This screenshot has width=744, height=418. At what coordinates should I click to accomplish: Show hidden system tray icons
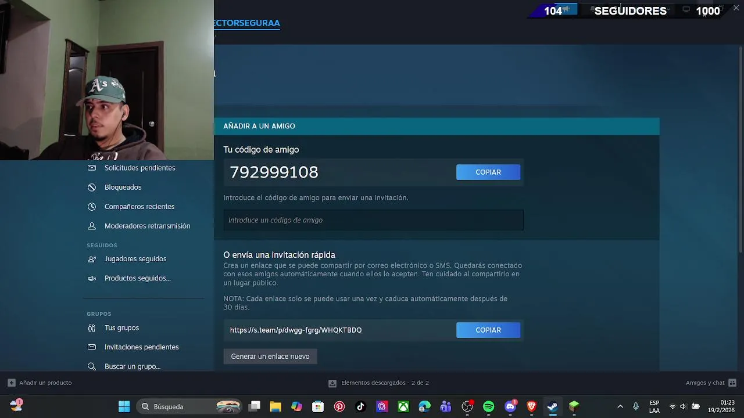click(620, 407)
